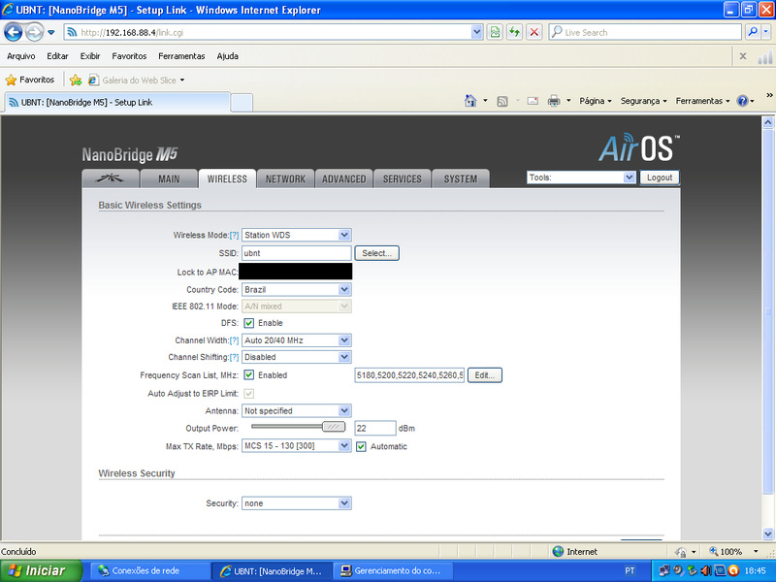776x582 pixels.
Task: Switch to the MAIN tab
Action: coord(169,179)
